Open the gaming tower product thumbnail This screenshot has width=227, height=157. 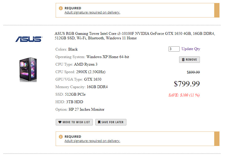click(x=28, y=70)
